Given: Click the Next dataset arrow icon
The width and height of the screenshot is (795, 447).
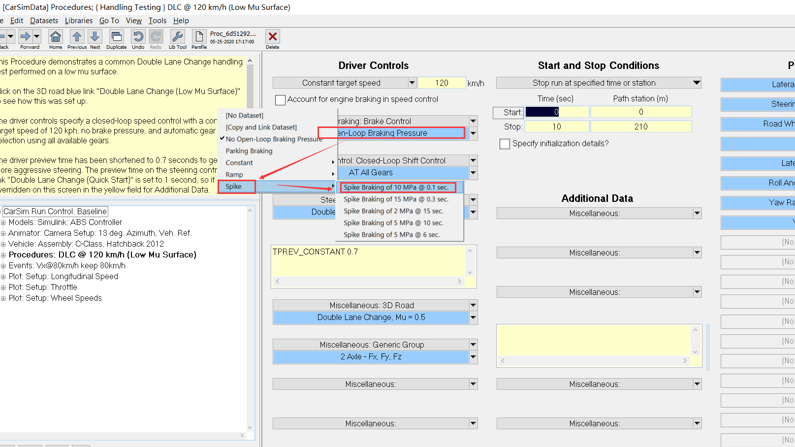Looking at the screenshot, I should coord(95,37).
